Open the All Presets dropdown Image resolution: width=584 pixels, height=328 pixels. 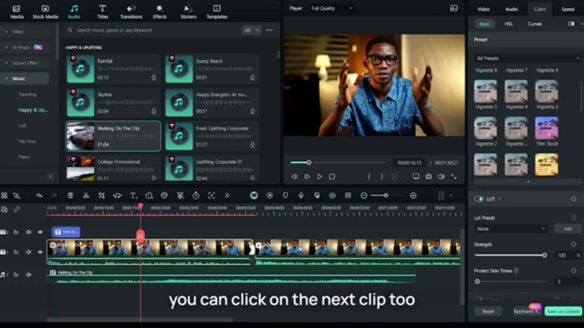[527, 58]
